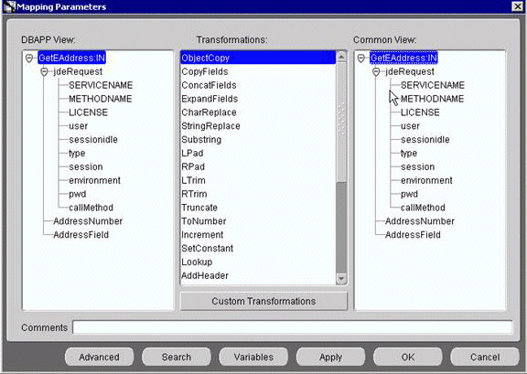Choose RTrim transformation
This screenshot has height=374, width=527.
[x=258, y=194]
